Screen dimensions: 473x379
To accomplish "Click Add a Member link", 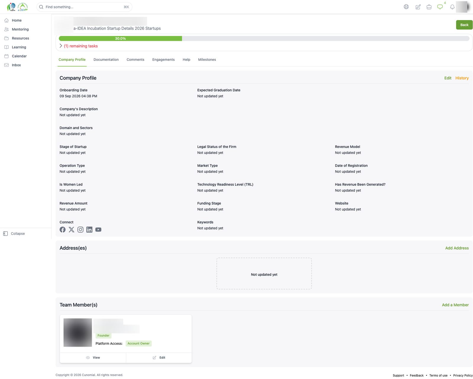I will coord(455,305).
